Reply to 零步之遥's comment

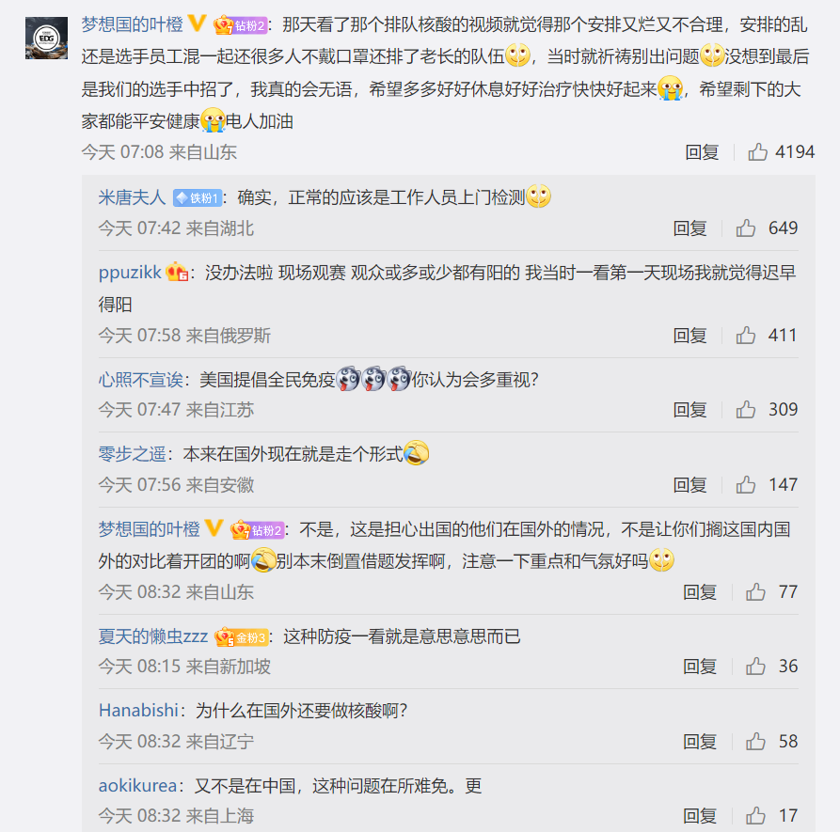coord(689,484)
